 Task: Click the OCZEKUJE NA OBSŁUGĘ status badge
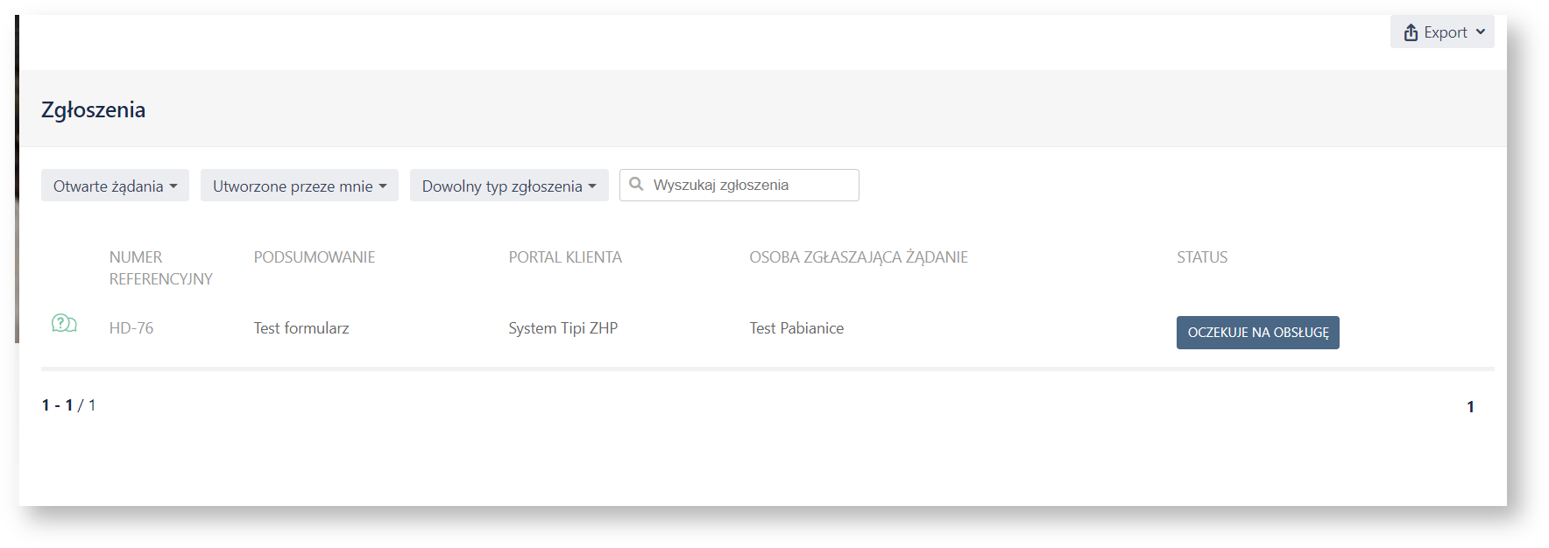[1257, 333]
